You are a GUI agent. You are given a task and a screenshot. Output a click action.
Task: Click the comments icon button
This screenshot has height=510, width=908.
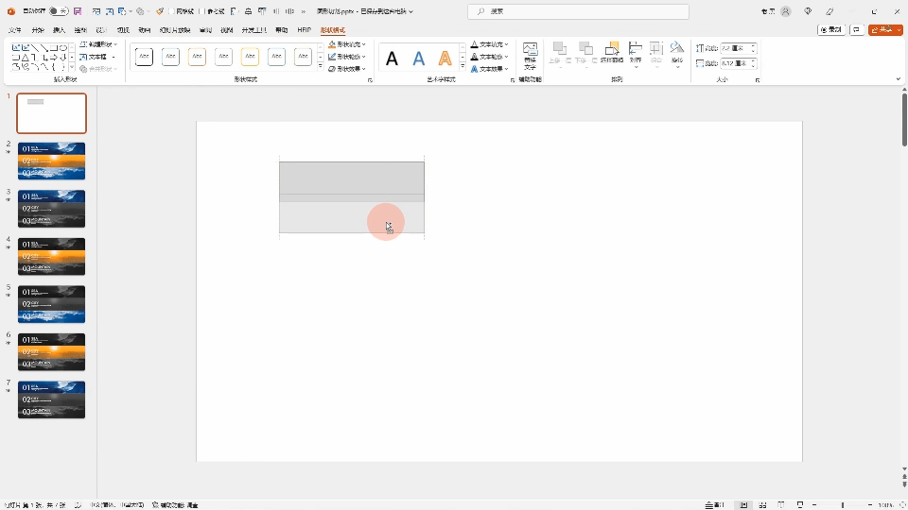[x=857, y=29]
